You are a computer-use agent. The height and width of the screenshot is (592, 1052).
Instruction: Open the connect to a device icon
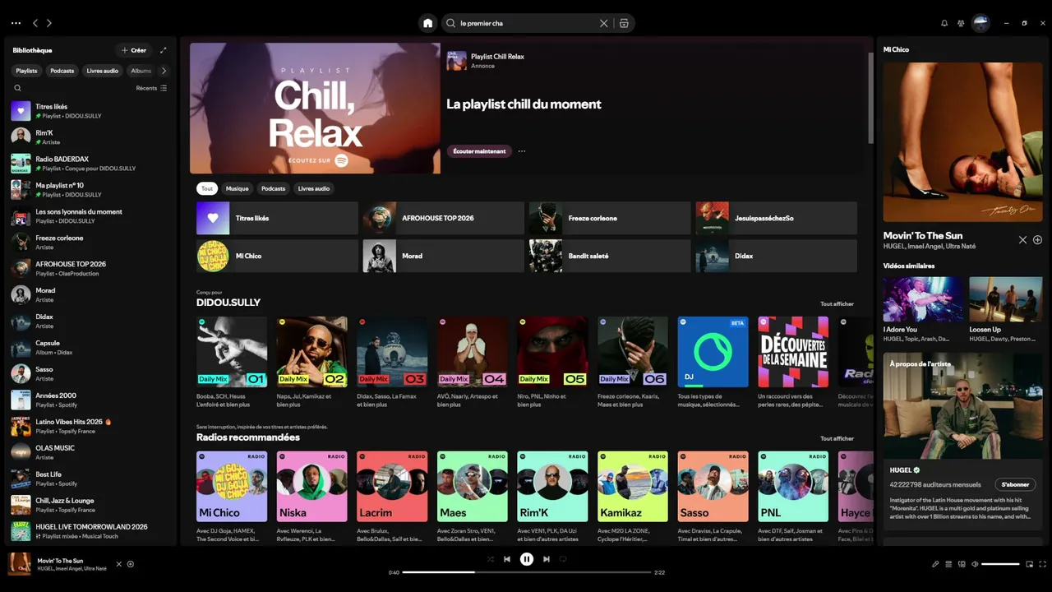(962, 564)
